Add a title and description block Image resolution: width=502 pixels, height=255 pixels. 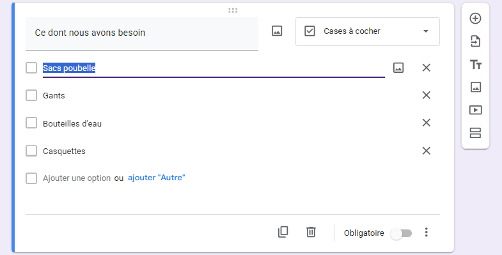tap(475, 65)
